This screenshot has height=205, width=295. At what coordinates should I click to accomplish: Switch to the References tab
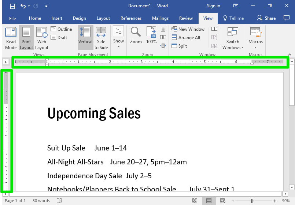click(131, 18)
